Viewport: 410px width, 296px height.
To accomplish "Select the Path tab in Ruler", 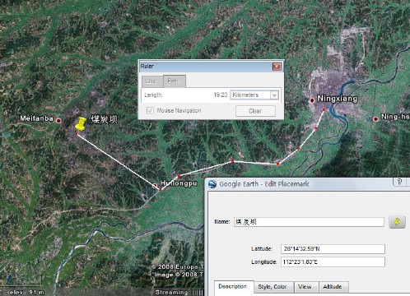I will click(x=175, y=81).
